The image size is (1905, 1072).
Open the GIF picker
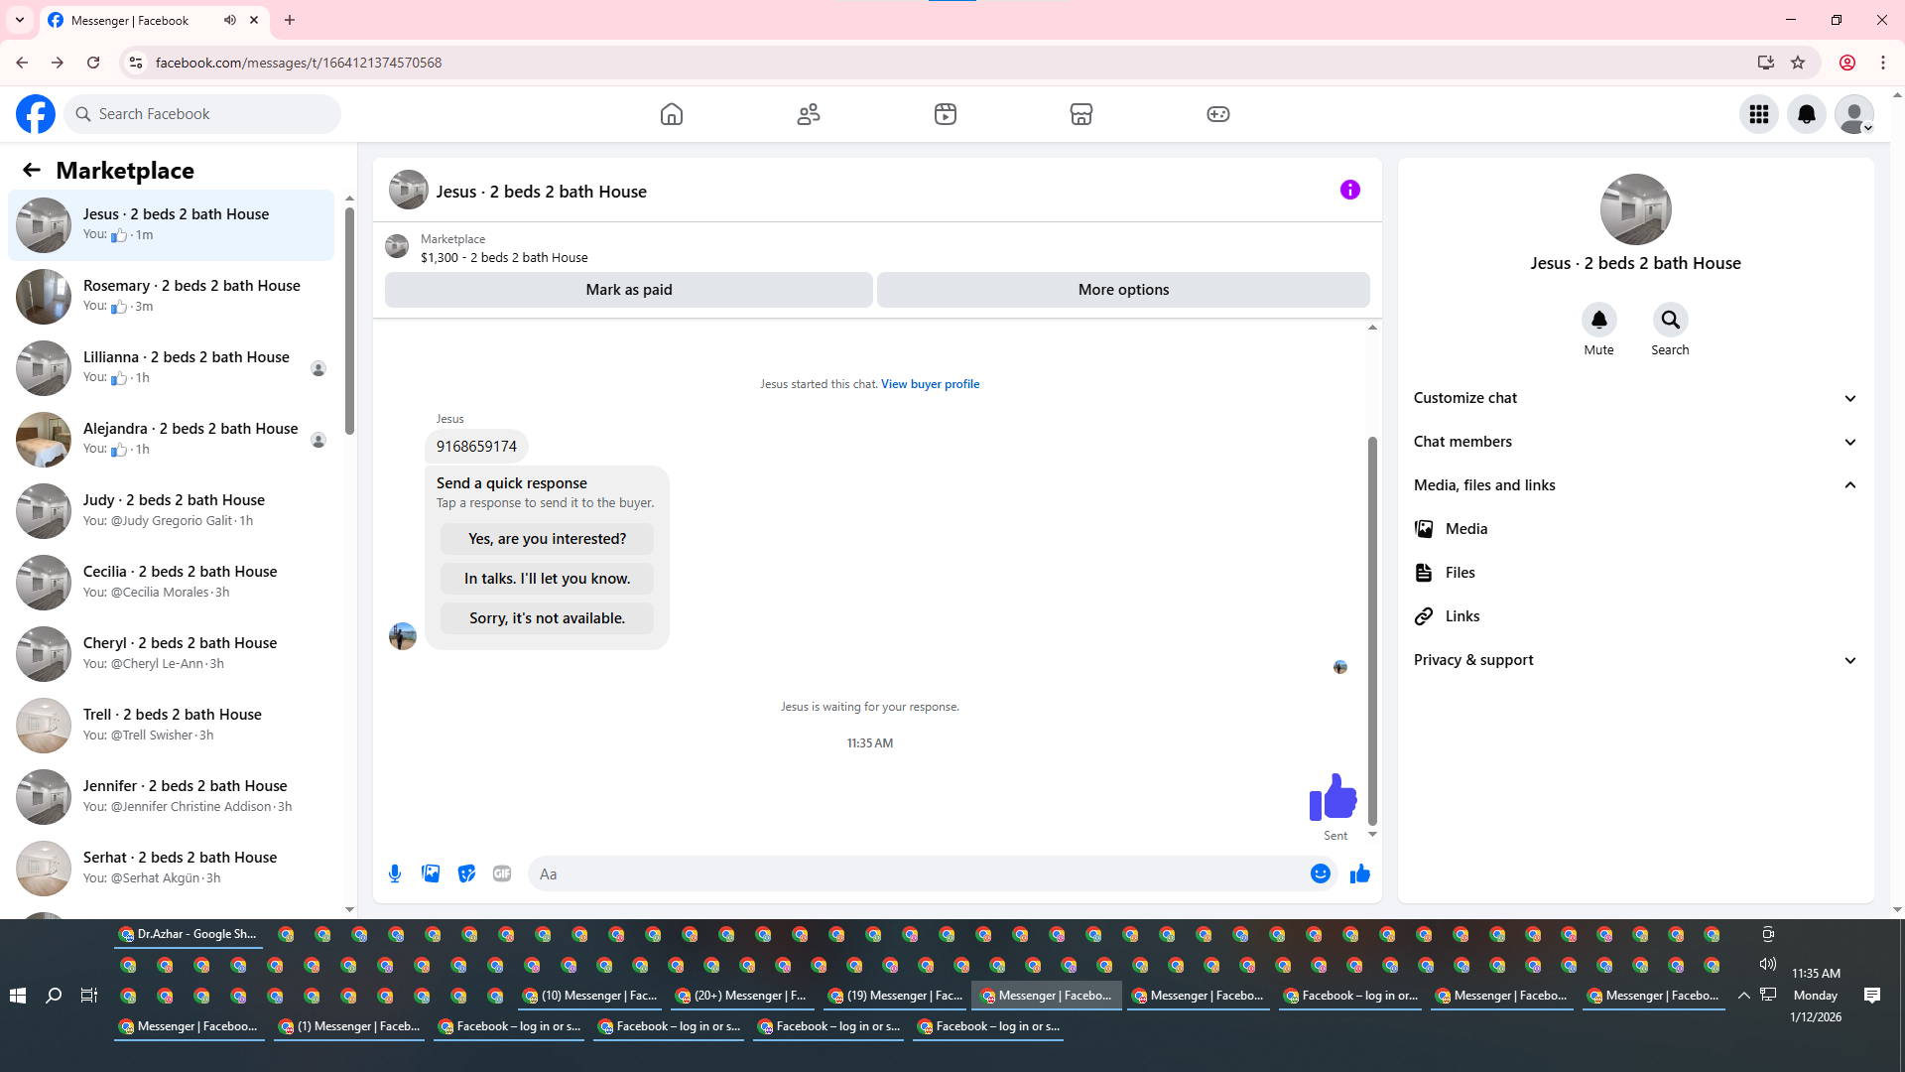click(502, 873)
